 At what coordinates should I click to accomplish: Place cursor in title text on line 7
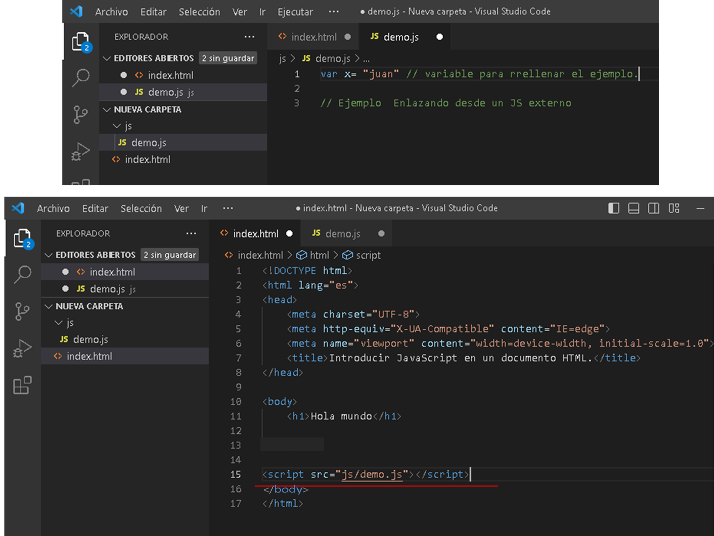coord(460,358)
